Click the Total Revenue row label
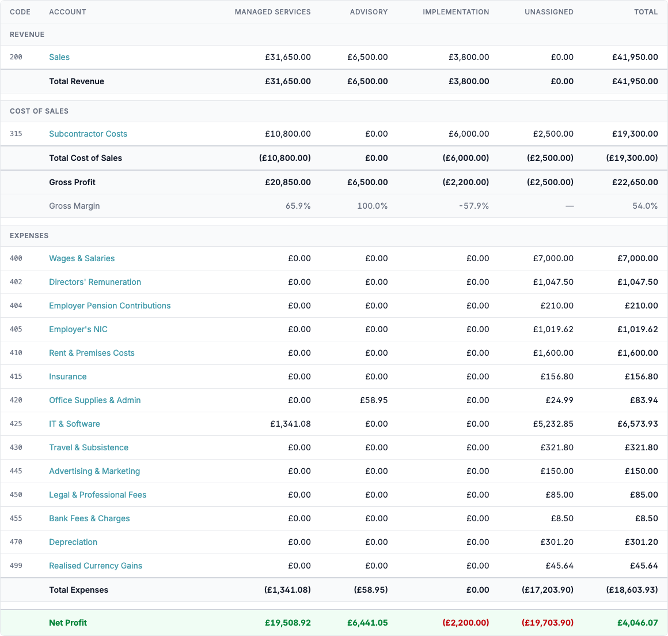This screenshot has width=668, height=636. point(76,81)
